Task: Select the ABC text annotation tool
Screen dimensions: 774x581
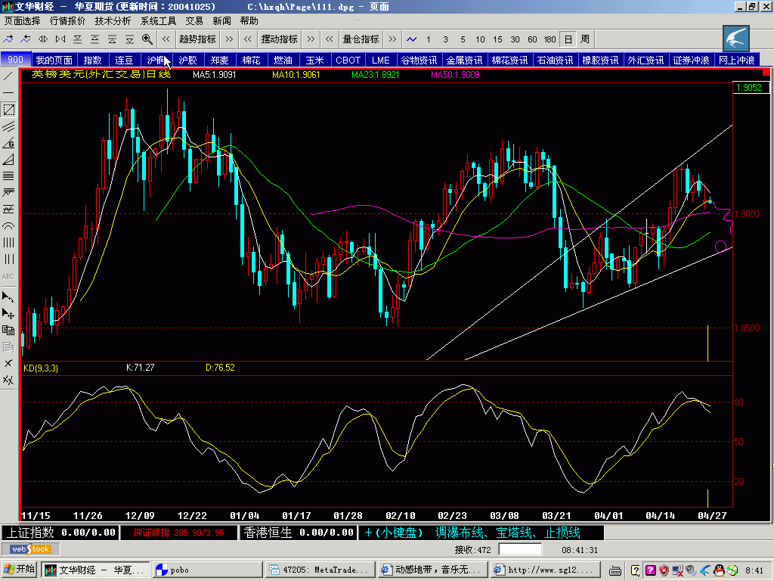Action: (x=8, y=276)
